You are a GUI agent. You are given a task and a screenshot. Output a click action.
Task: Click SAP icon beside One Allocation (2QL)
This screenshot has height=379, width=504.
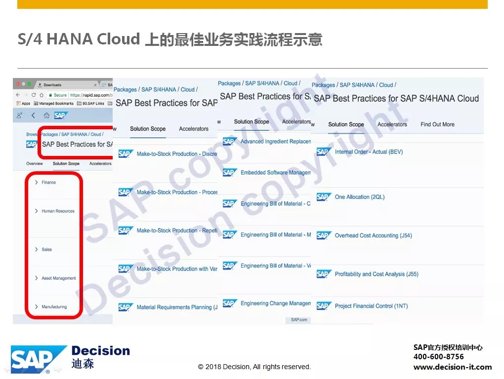(x=324, y=197)
